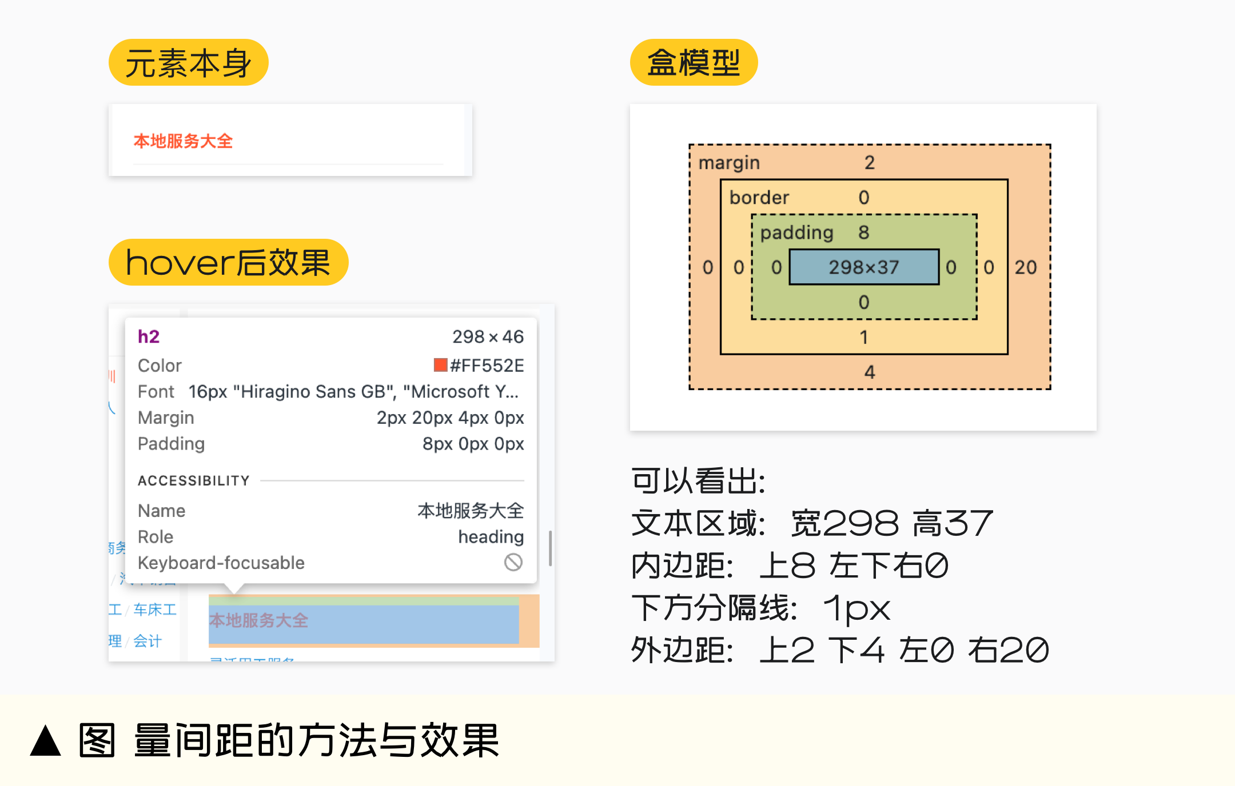Click the black triangle before the figure caption
Viewport: 1235px width, 786px height.
point(46,741)
